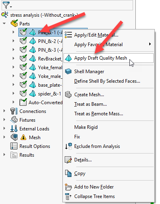160x204 pixels.
Task: Expand the External Loads node
Action: click(4, 128)
